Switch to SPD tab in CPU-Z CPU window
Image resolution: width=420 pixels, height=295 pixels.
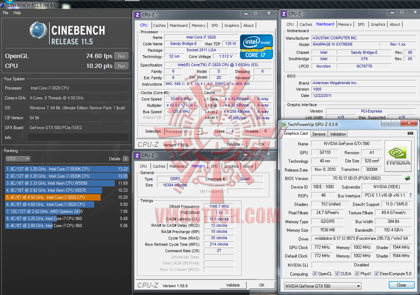click(214, 25)
